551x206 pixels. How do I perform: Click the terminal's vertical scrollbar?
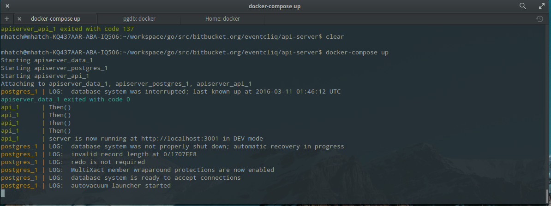[x=548, y=194]
